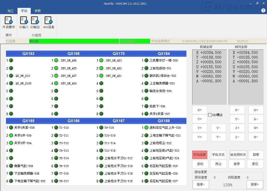267x191 pixels.
Task: Open the IO输入 monitor
Action: (24, 22)
